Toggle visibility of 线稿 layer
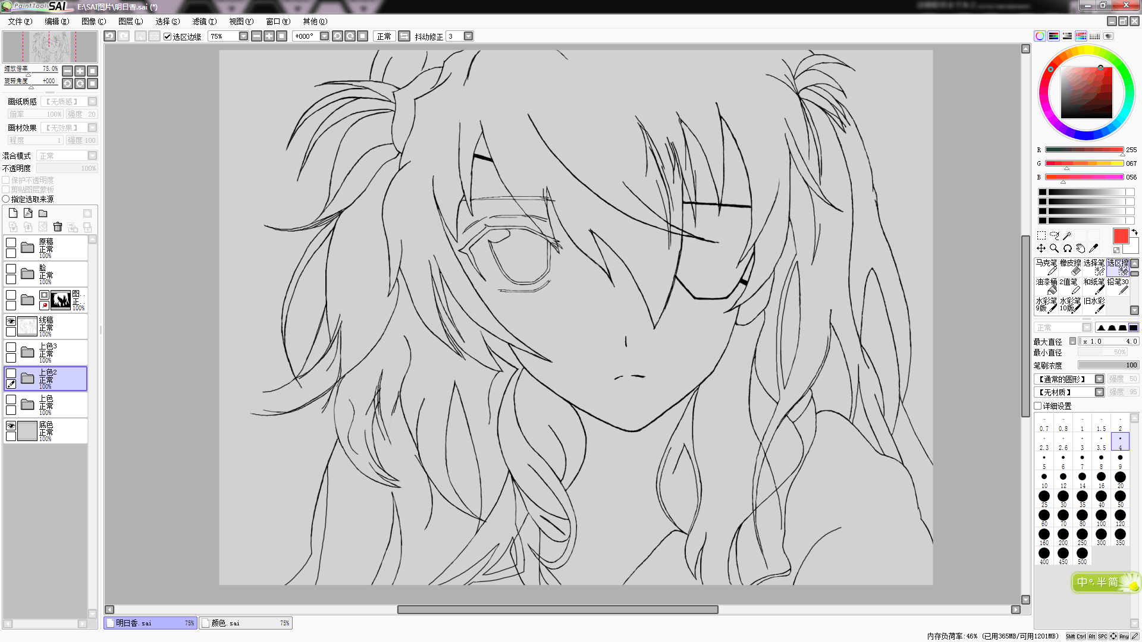 click(x=11, y=322)
